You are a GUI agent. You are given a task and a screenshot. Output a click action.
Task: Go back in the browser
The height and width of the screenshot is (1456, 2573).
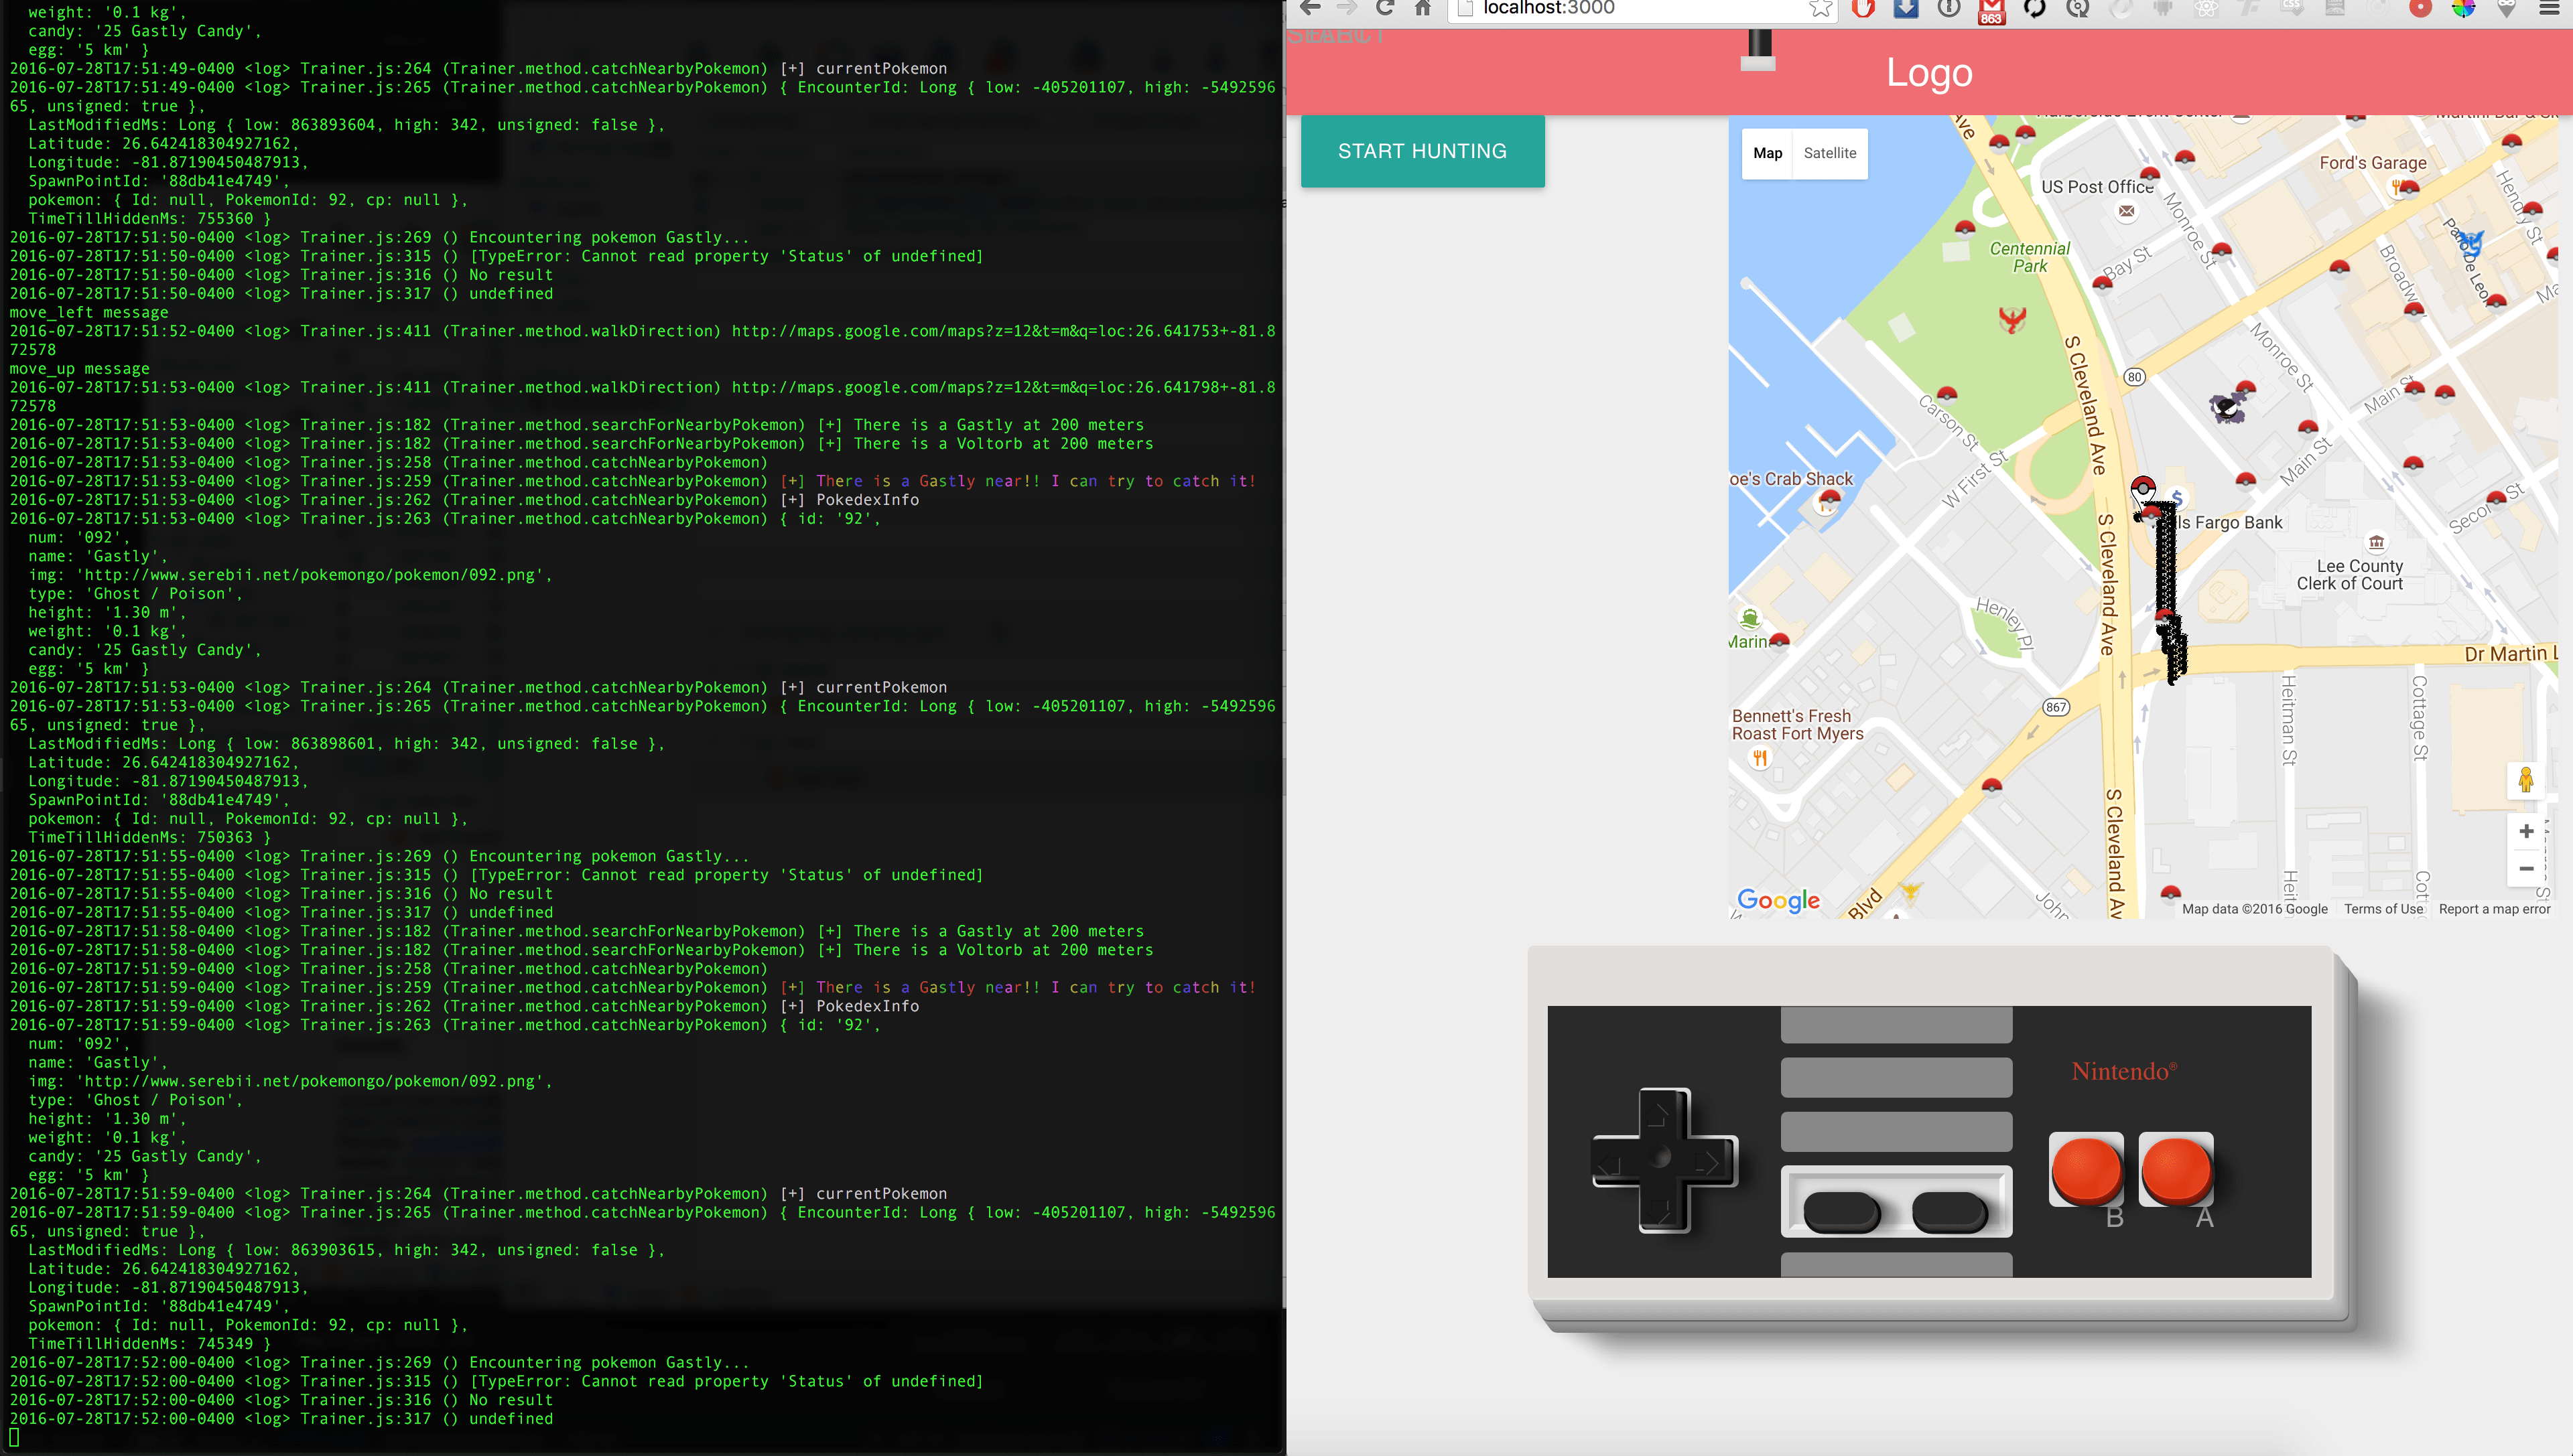(1309, 9)
